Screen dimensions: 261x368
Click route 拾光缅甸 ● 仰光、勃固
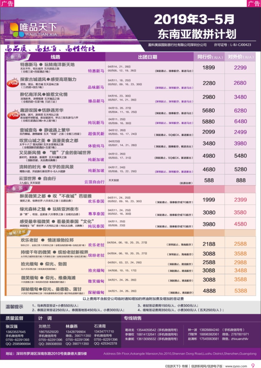tap(44, 264)
